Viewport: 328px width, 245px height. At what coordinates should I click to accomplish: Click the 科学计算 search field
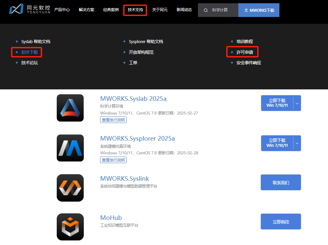coord(218,10)
